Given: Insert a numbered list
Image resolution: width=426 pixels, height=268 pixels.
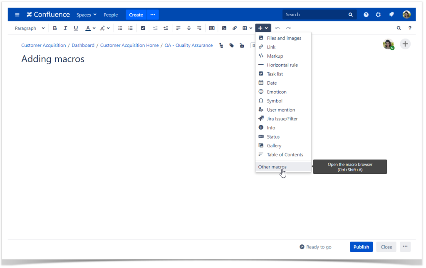Looking at the screenshot, I should point(130,28).
